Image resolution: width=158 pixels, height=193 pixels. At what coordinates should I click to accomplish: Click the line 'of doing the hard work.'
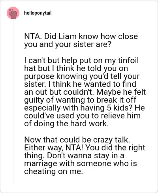[x=66, y=124]
